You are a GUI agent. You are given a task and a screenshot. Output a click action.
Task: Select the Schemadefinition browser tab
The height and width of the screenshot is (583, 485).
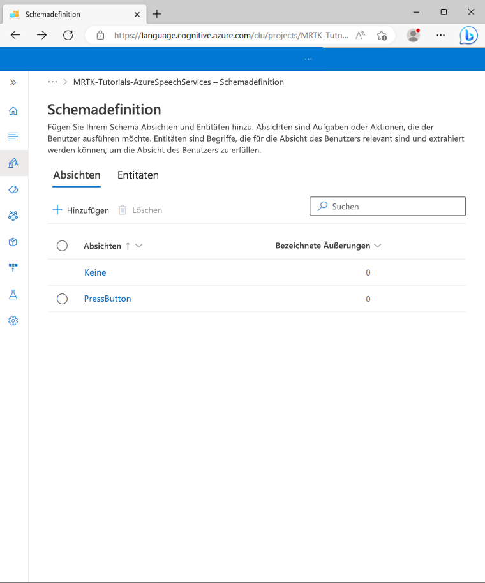tap(75, 14)
